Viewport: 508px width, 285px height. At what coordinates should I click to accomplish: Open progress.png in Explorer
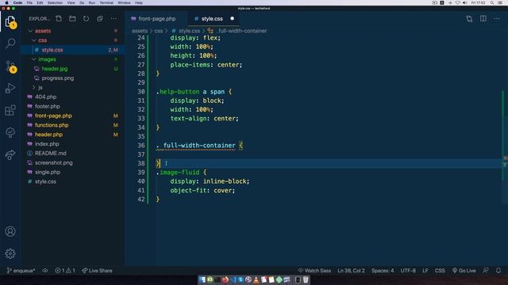[x=57, y=78]
